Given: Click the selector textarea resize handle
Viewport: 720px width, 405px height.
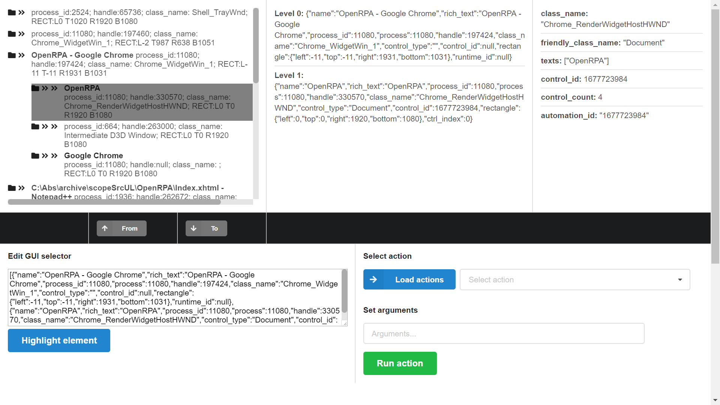Looking at the screenshot, I should click(345, 323).
